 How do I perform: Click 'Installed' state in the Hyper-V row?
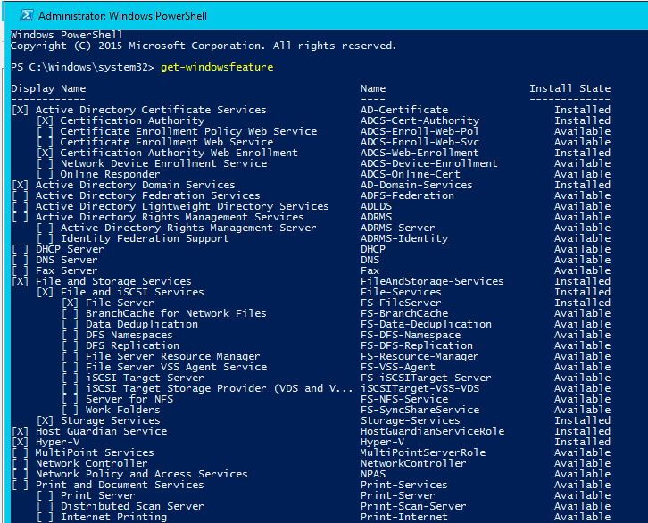pyautogui.click(x=582, y=442)
